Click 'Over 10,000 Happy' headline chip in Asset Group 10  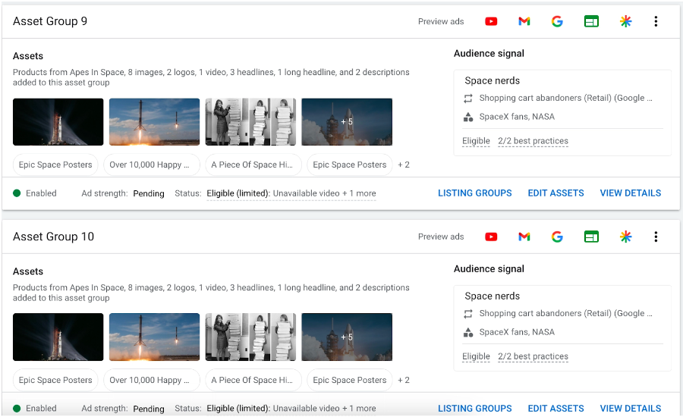point(154,380)
